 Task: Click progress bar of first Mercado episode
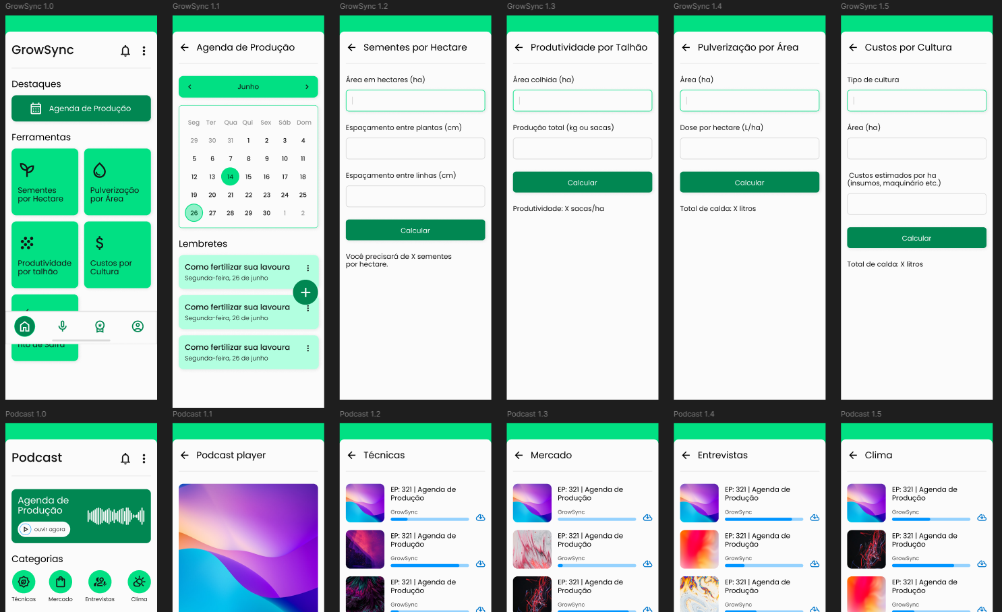(596, 519)
